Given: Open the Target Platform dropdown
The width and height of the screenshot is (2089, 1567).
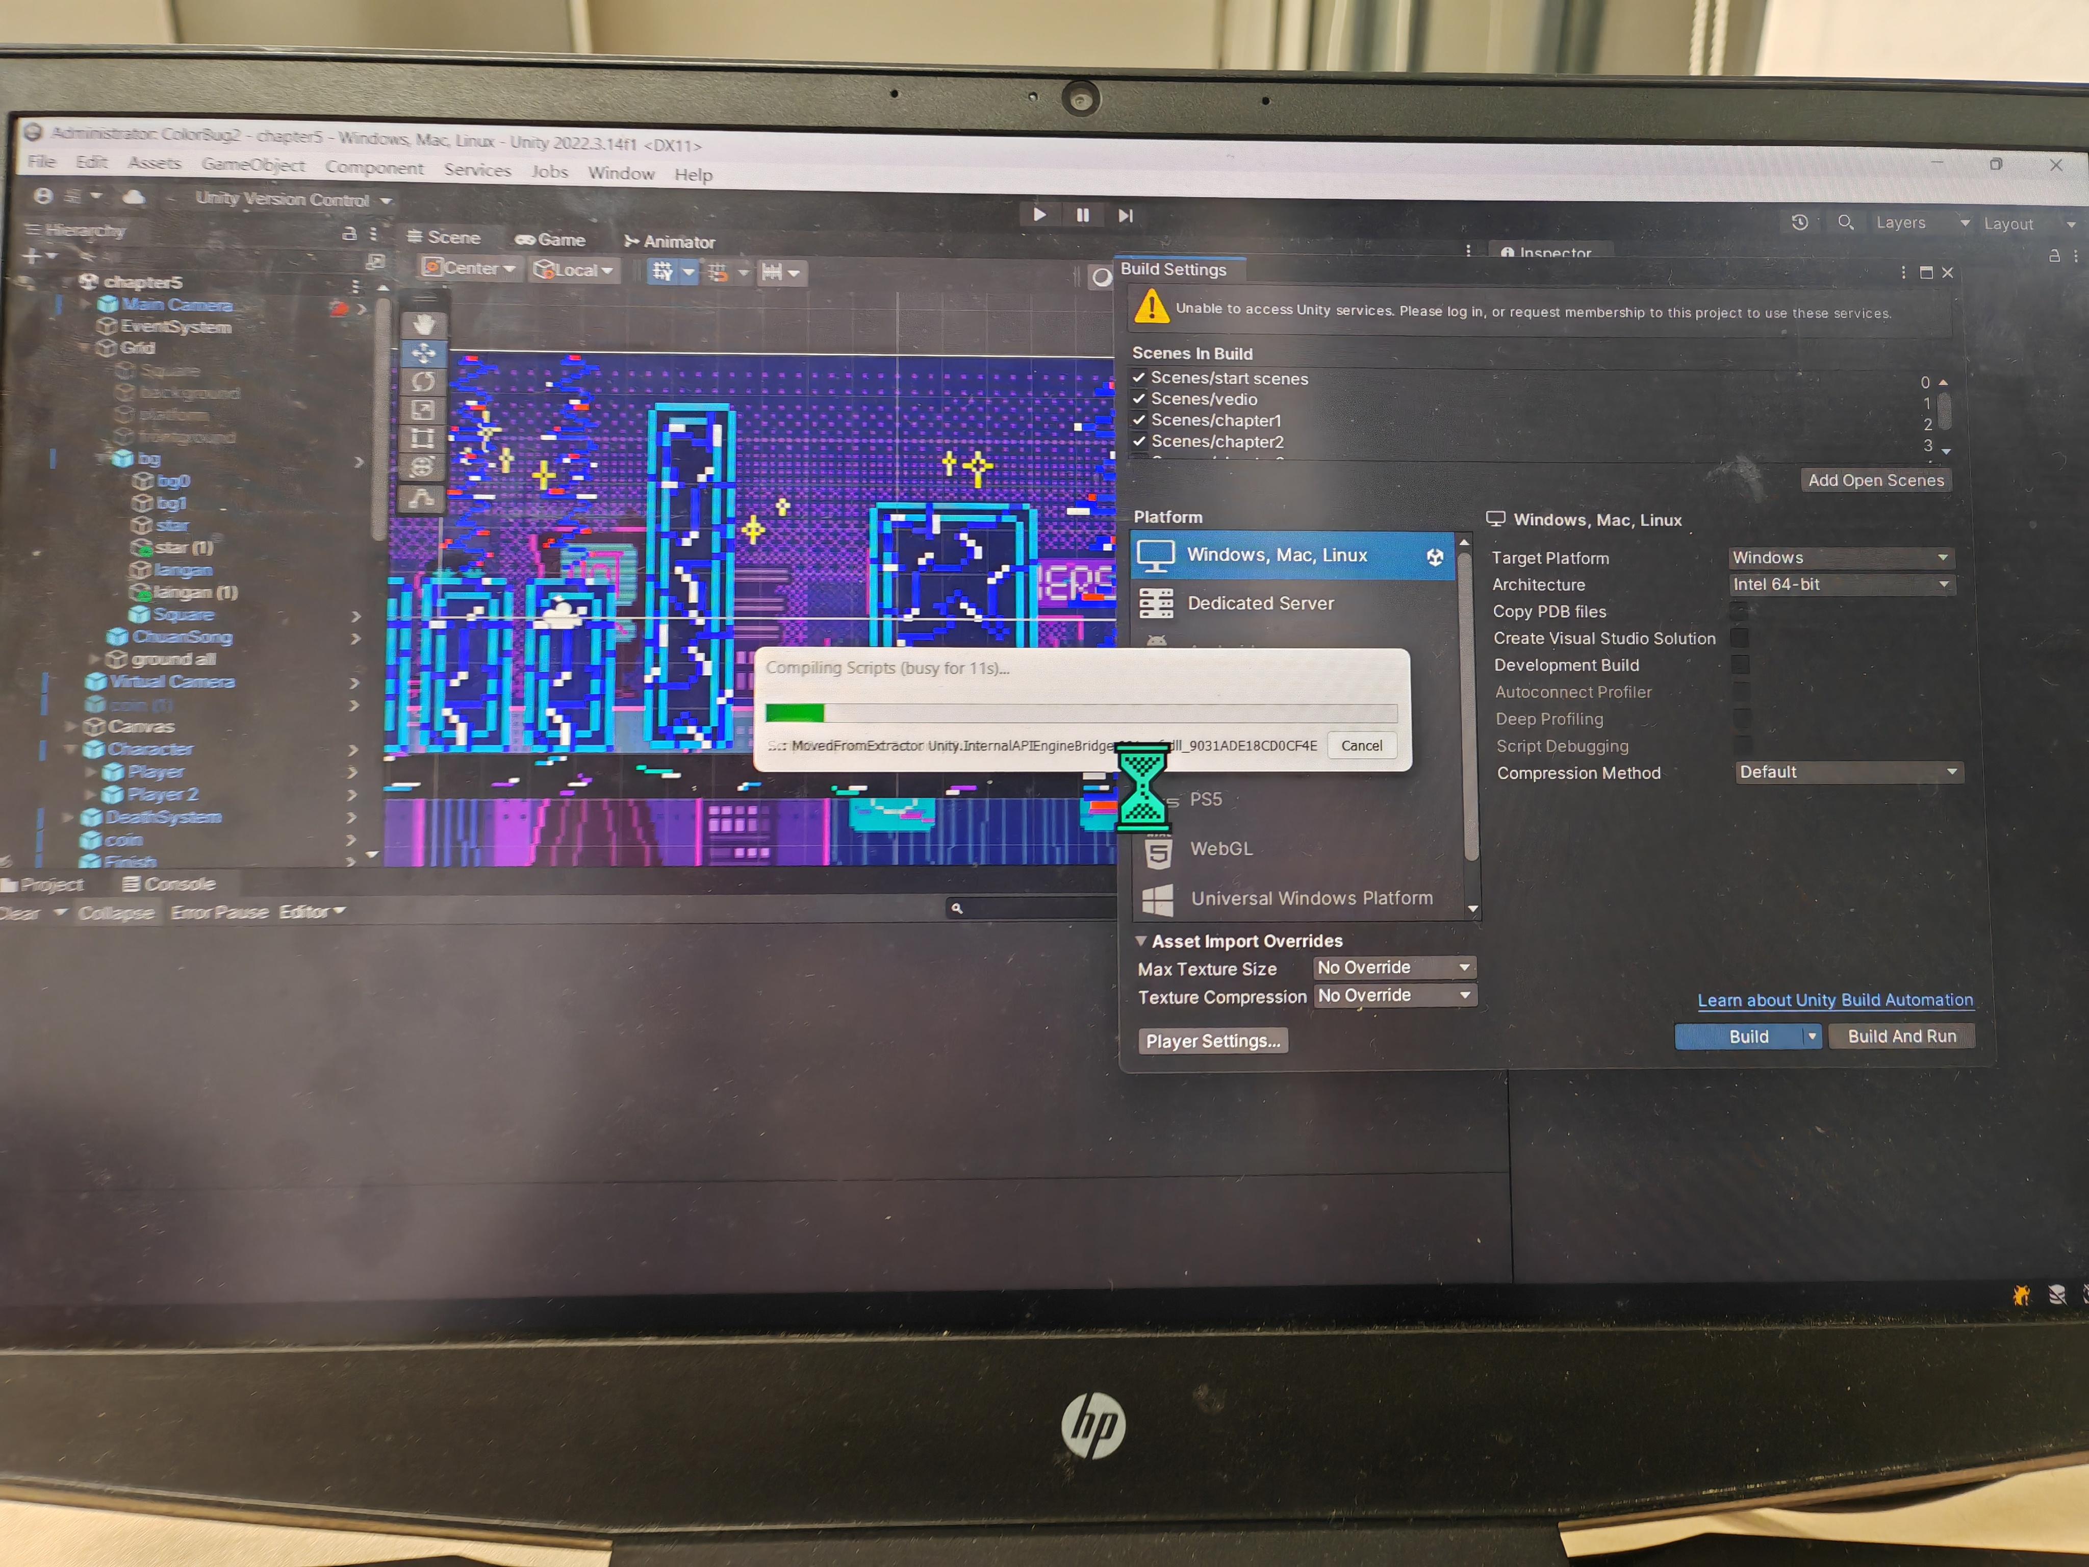Looking at the screenshot, I should (x=1840, y=558).
